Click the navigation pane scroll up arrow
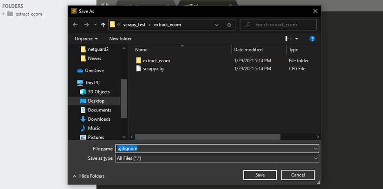383x189 pixels. 124,48
